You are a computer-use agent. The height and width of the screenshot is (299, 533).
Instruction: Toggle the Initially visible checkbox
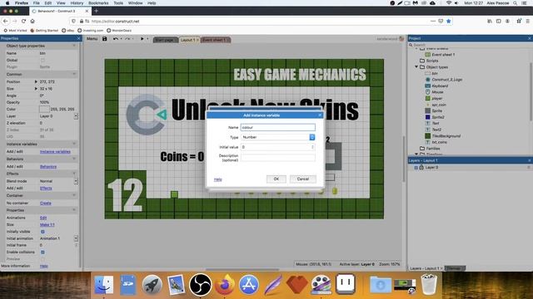coord(42,232)
